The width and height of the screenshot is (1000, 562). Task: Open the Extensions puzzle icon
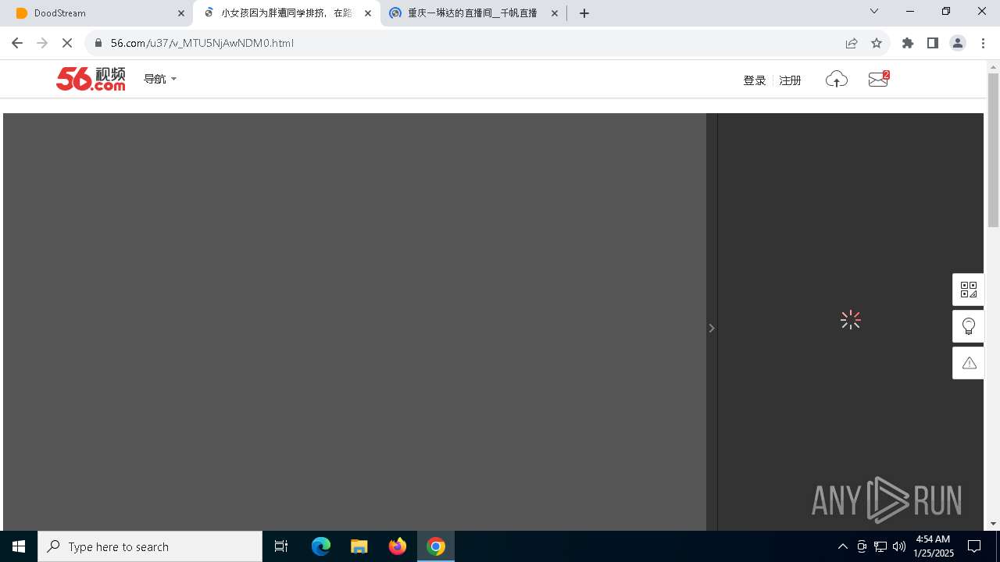click(908, 43)
